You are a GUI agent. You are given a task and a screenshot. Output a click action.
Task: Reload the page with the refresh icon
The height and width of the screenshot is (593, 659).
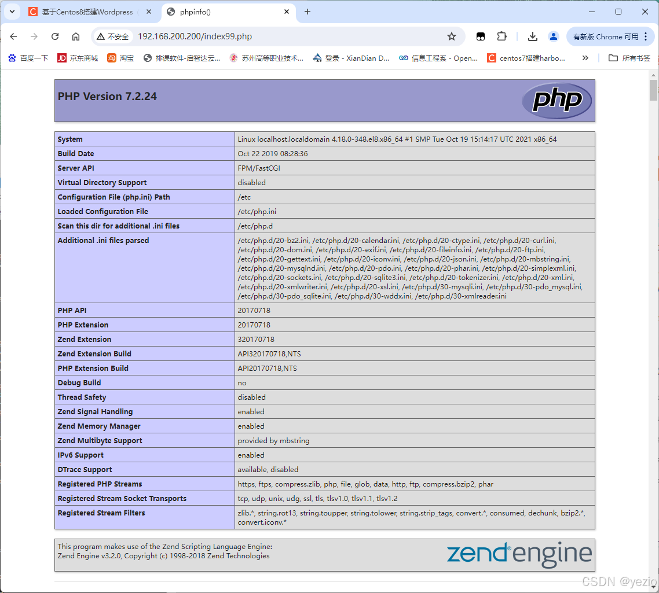[x=55, y=36]
